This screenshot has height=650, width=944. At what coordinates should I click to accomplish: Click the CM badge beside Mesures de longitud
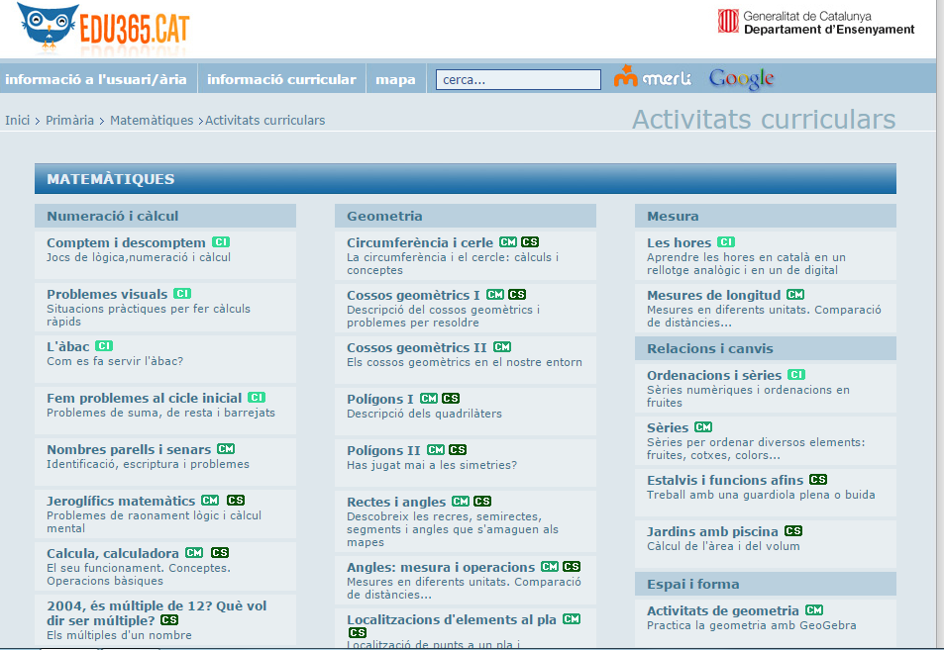(x=795, y=295)
